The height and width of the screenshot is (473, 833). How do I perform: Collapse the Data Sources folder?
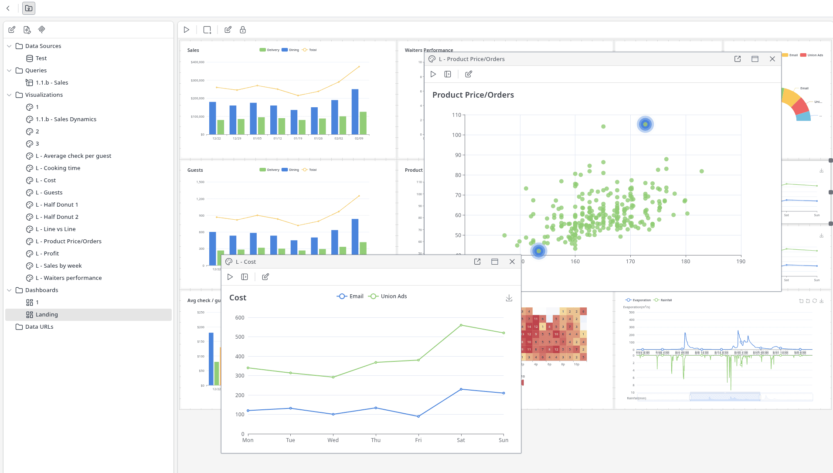pyautogui.click(x=9, y=46)
